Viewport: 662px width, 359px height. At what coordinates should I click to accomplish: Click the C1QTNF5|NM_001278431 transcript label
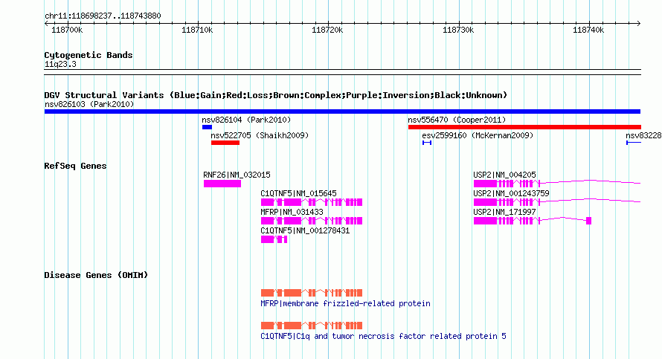coord(305,230)
